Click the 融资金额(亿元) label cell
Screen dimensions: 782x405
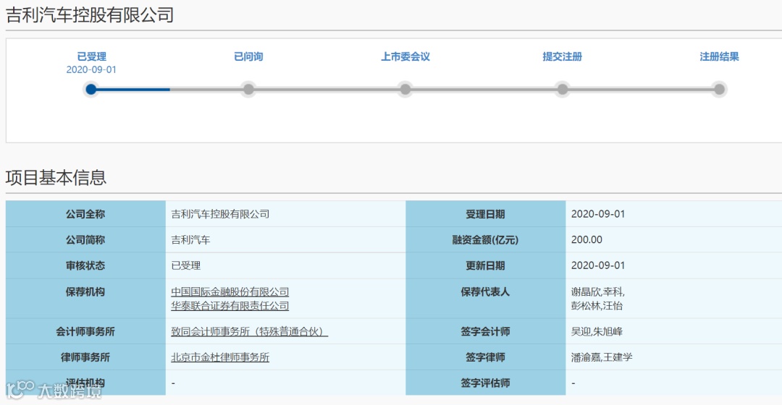click(485, 240)
